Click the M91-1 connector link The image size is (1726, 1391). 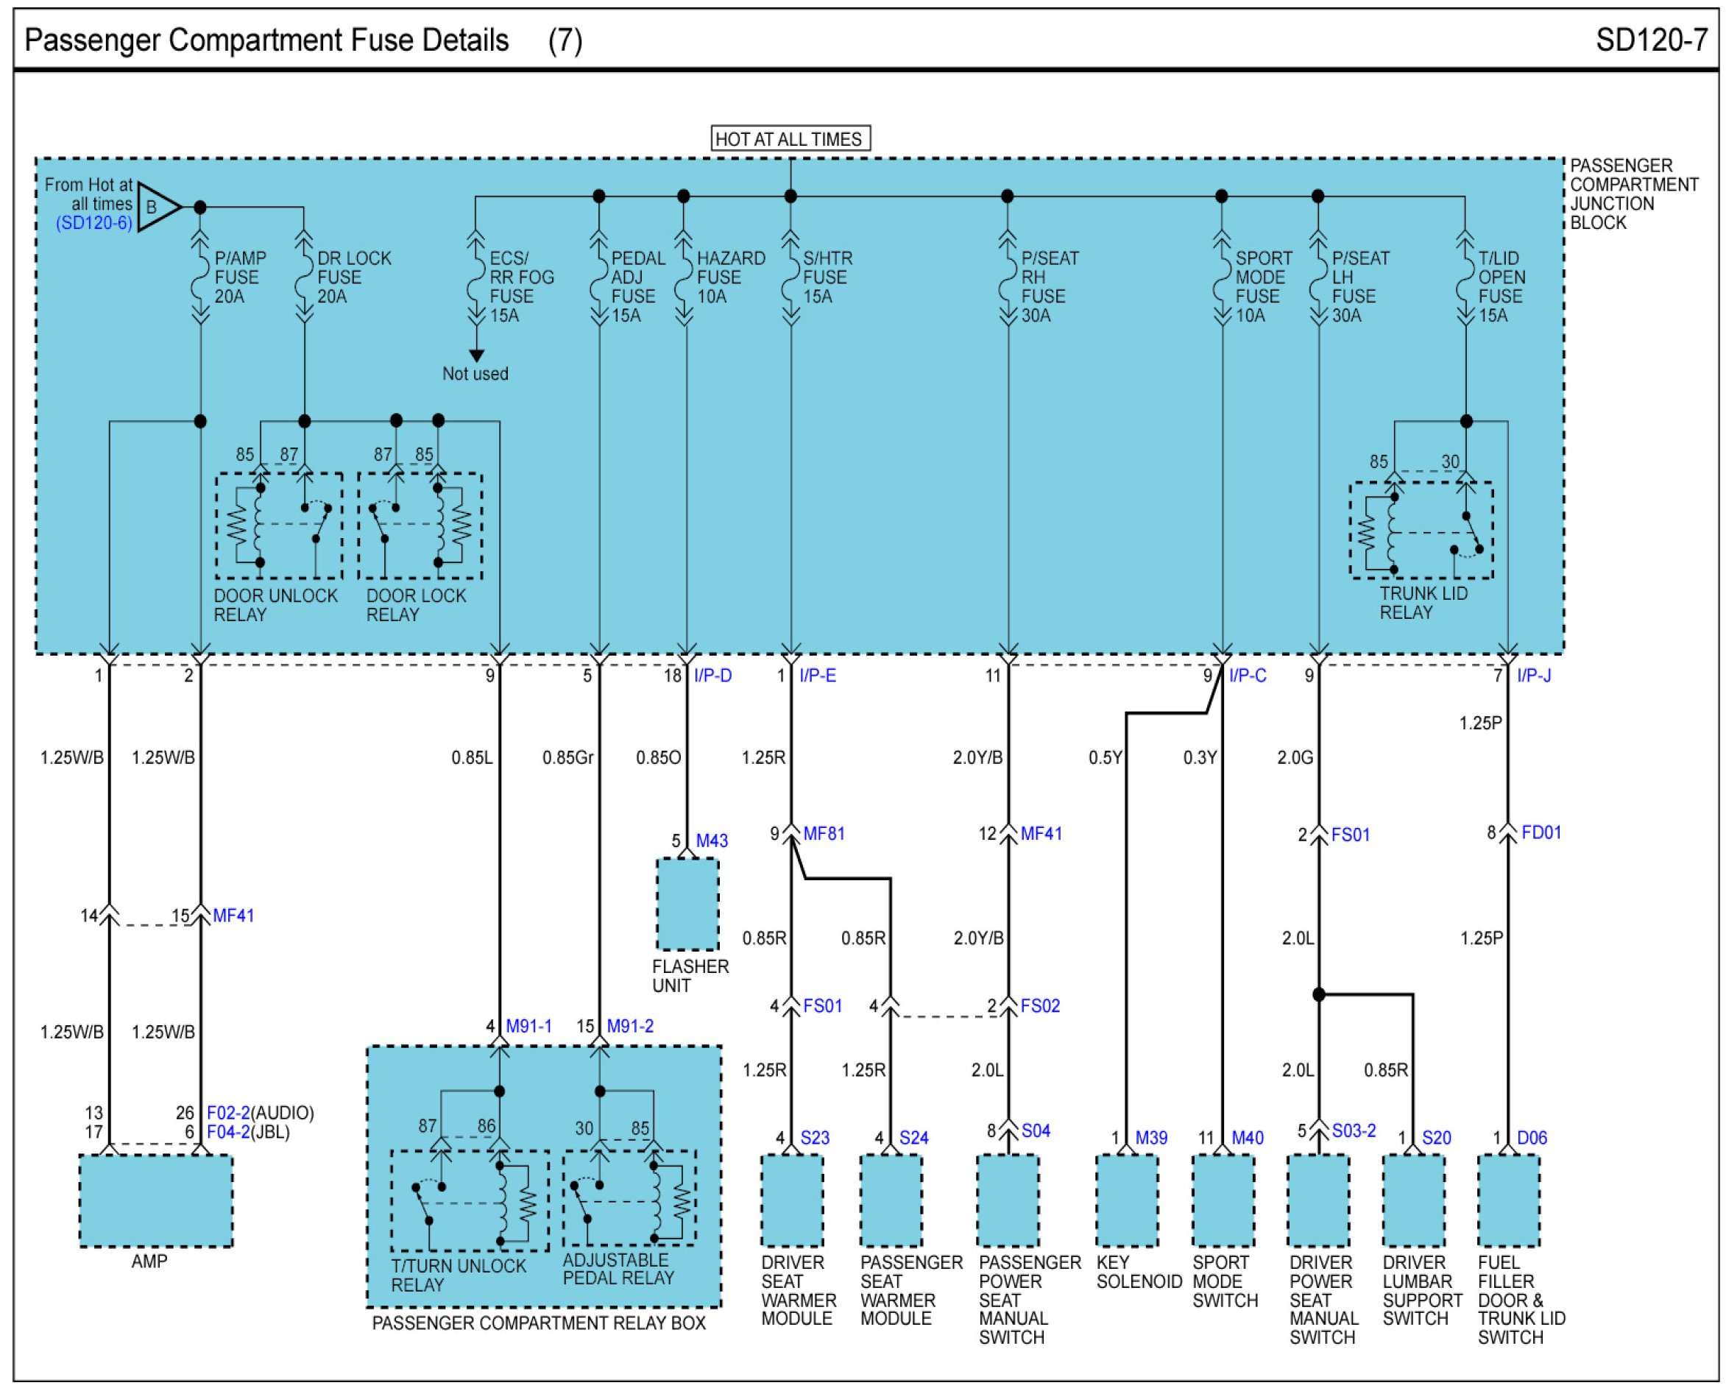point(528,1026)
